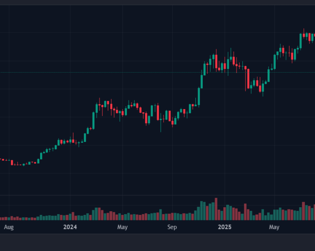Screen dimensions: 315x251
Task: Select the tall green candle above May 2025
Action: tap(275, 61)
